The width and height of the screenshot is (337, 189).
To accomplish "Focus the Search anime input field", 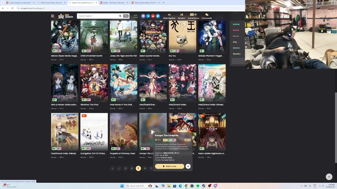I will (98, 16).
